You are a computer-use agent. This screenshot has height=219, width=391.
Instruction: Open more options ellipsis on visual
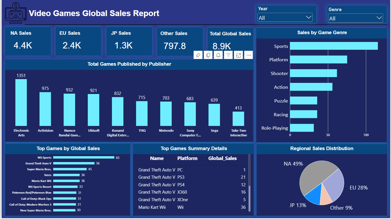249,55
